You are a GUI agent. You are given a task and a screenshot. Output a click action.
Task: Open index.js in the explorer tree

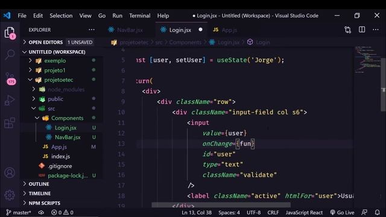(60, 157)
